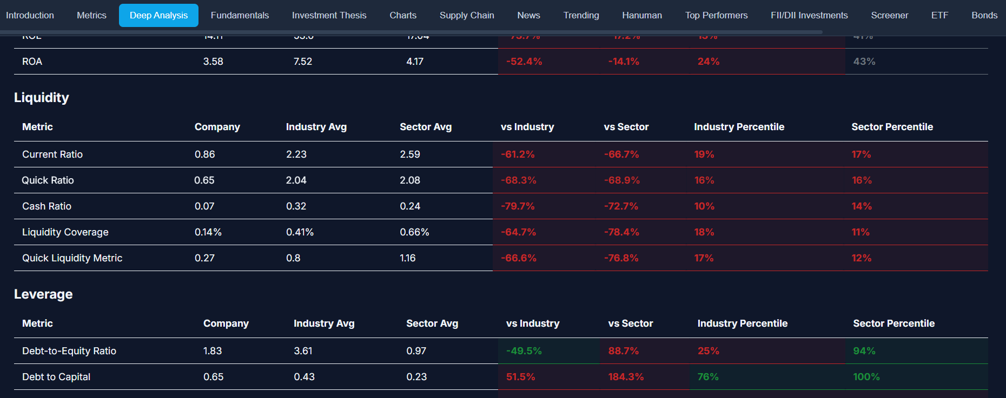The image size is (1006, 398).
Task: Click the Debt-to-Equity Ratio row label
Action: click(x=69, y=351)
